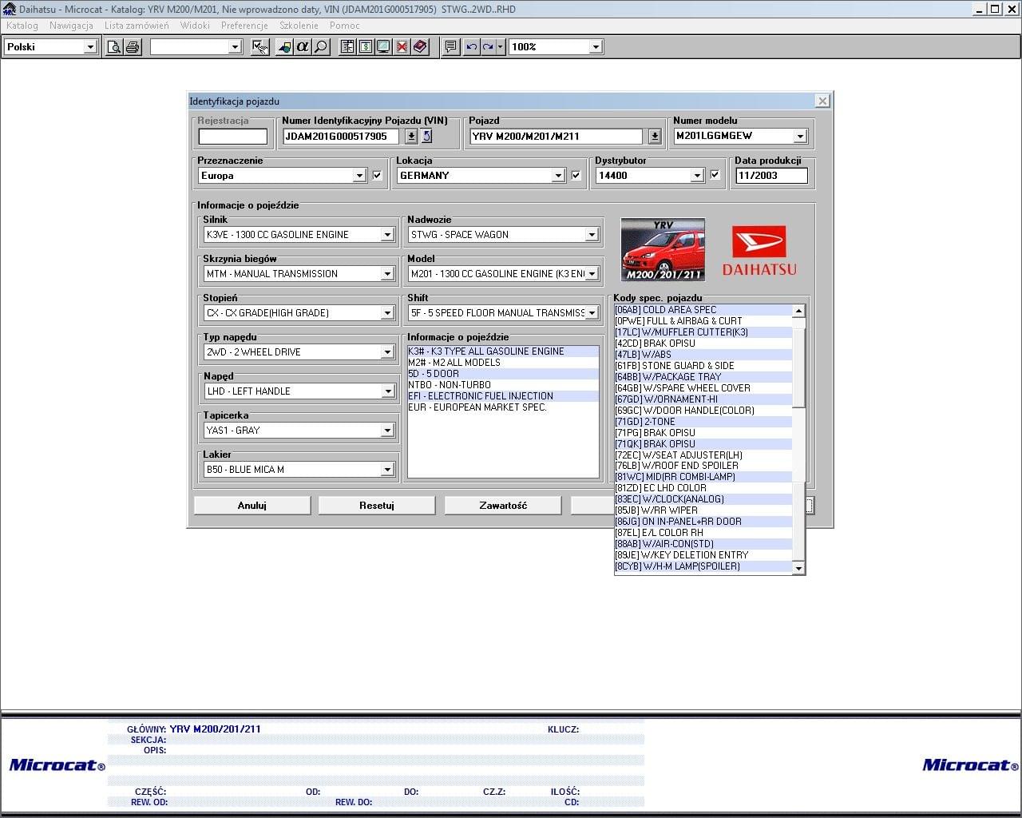Viewport: 1022px width, 818px height.
Task: Click the checklist hand icon in toolbar
Action: click(259, 47)
